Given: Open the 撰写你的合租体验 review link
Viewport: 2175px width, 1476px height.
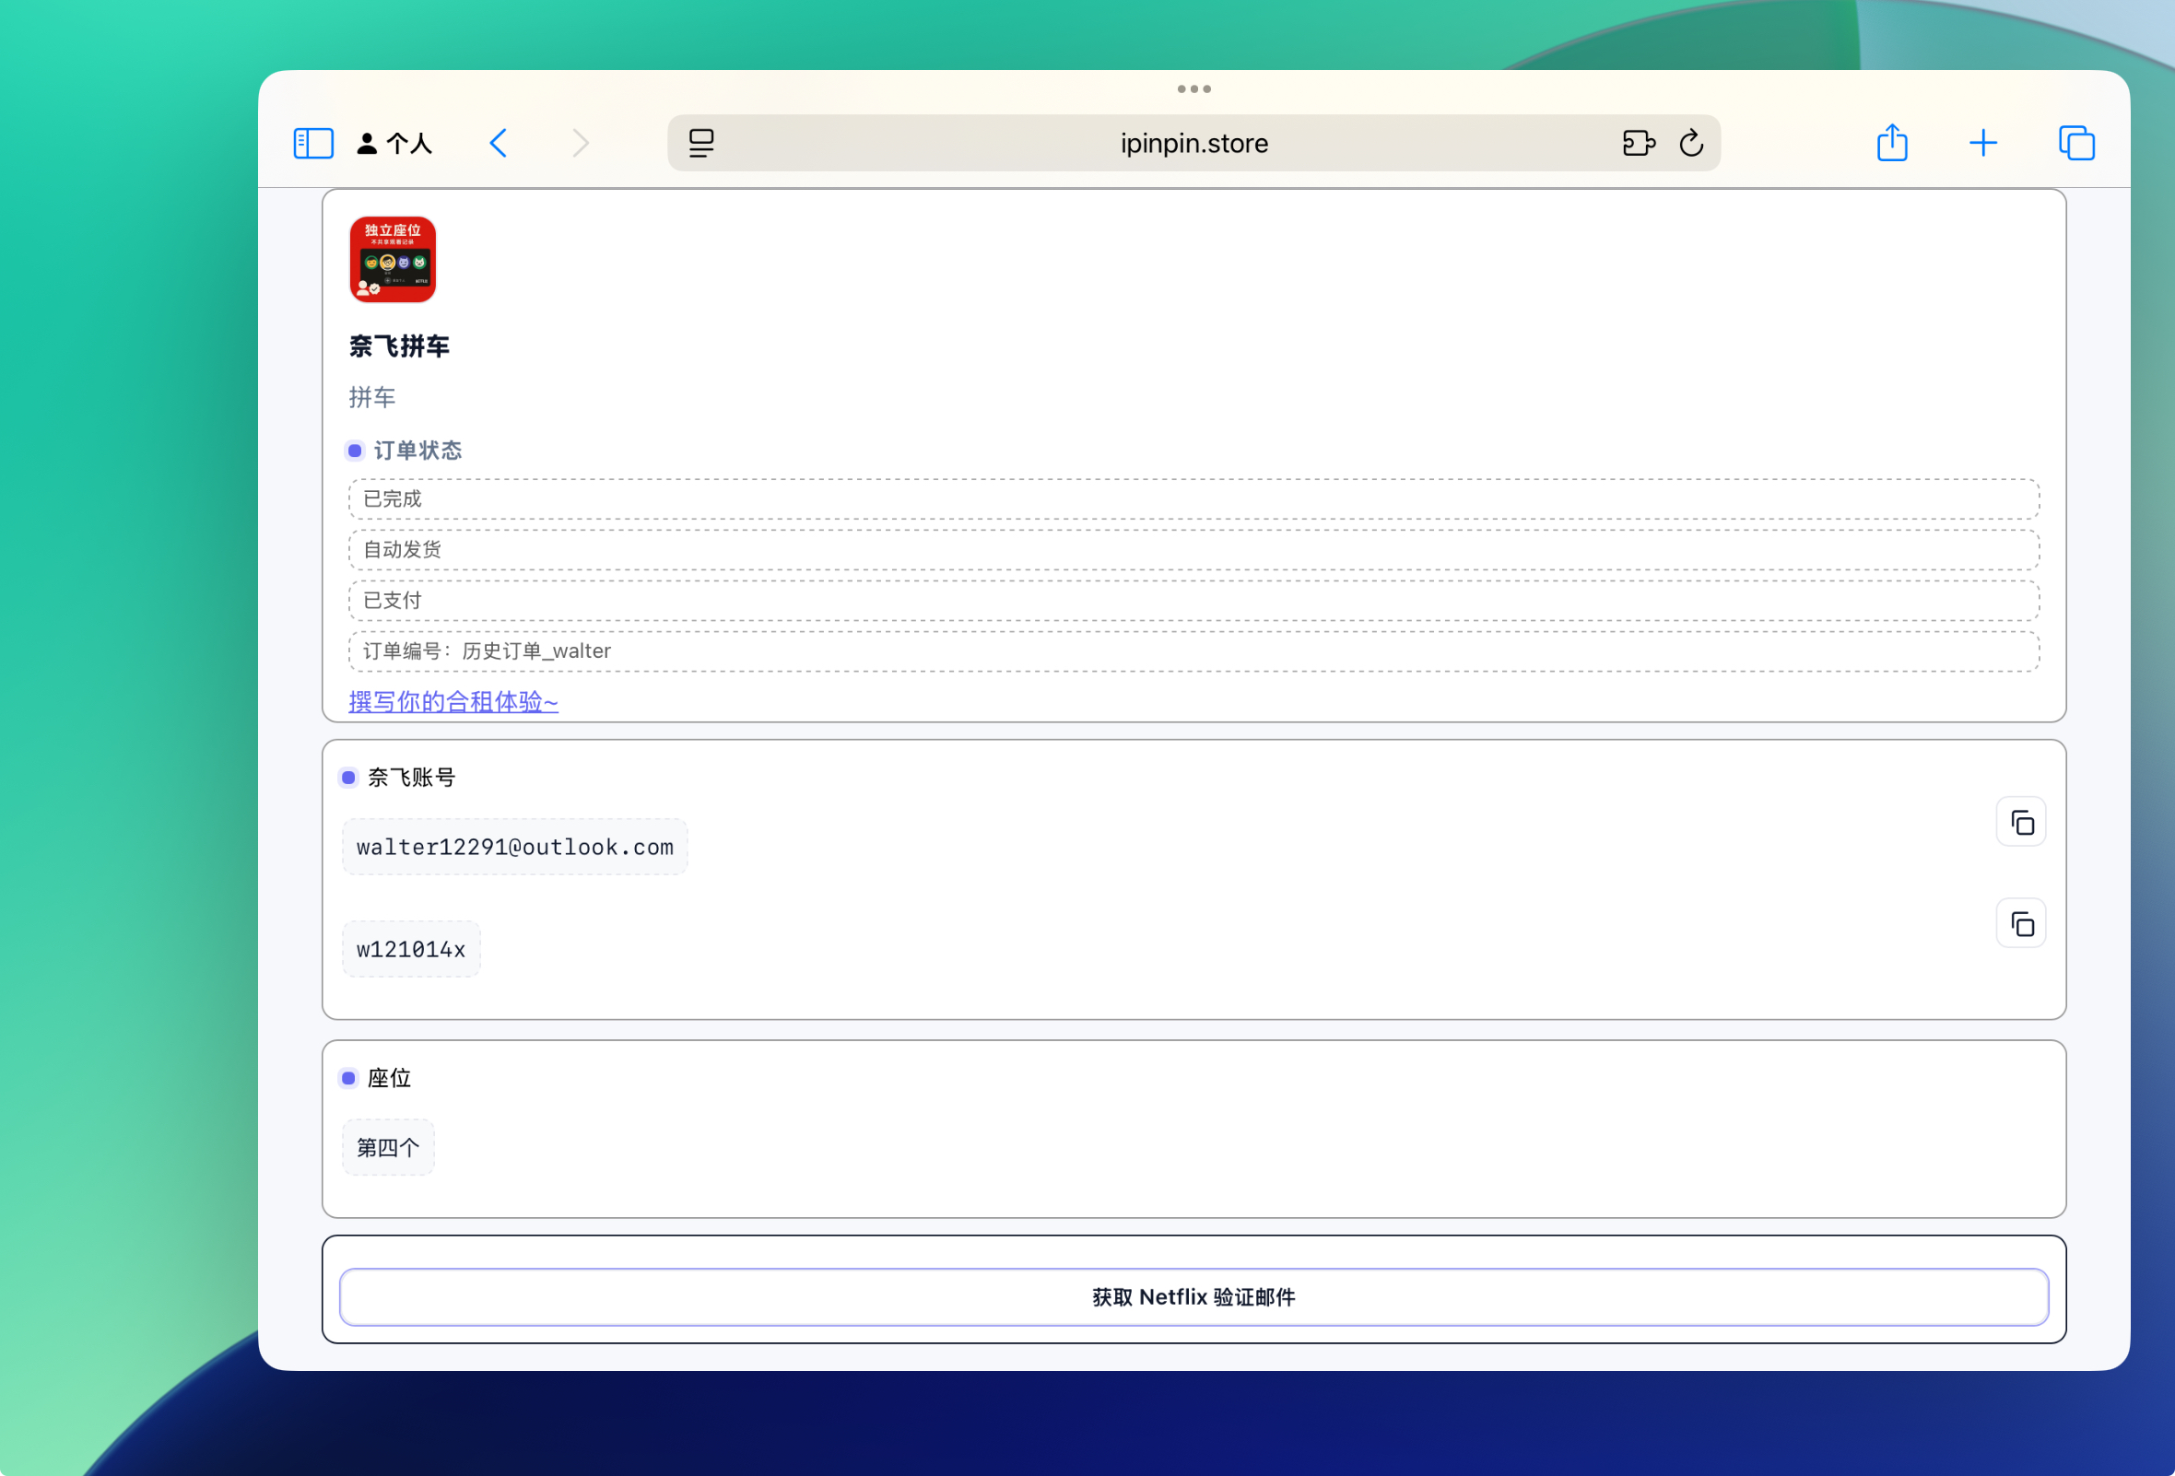Looking at the screenshot, I should click(x=453, y=701).
